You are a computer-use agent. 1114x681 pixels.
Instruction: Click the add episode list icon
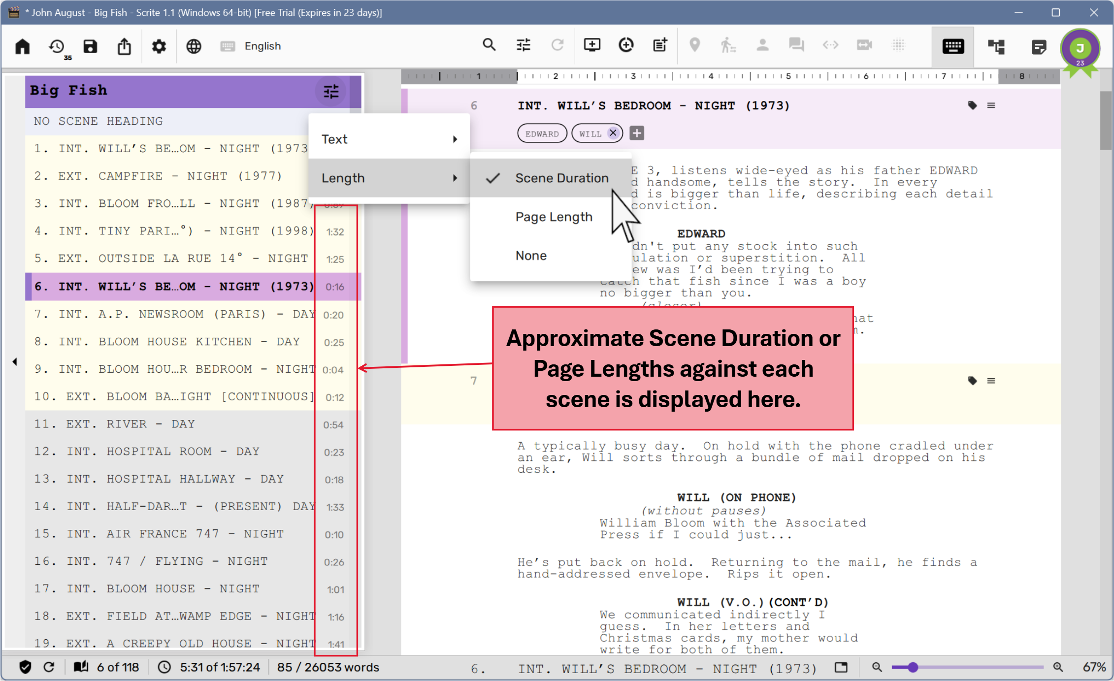coord(660,45)
